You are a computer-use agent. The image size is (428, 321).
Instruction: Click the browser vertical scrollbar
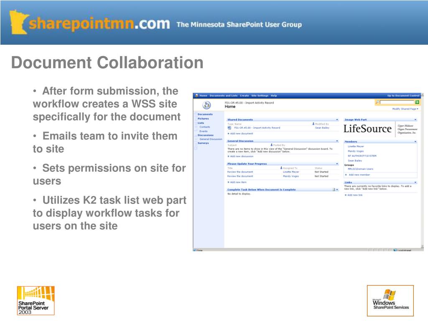[x=422, y=171]
